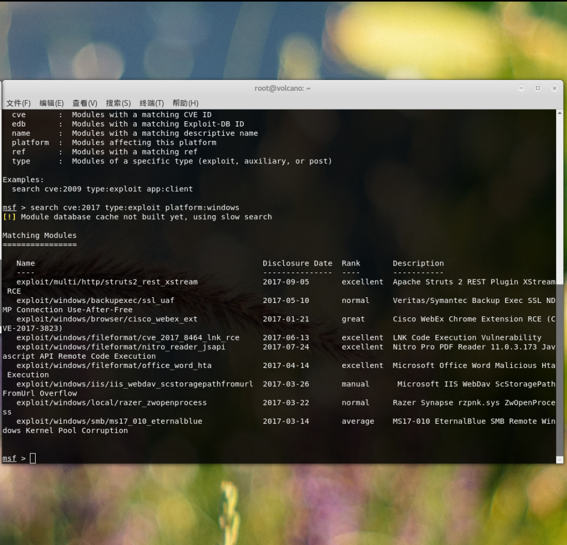
Task: Click the root@volcano: ~ window title
Action: [282, 88]
